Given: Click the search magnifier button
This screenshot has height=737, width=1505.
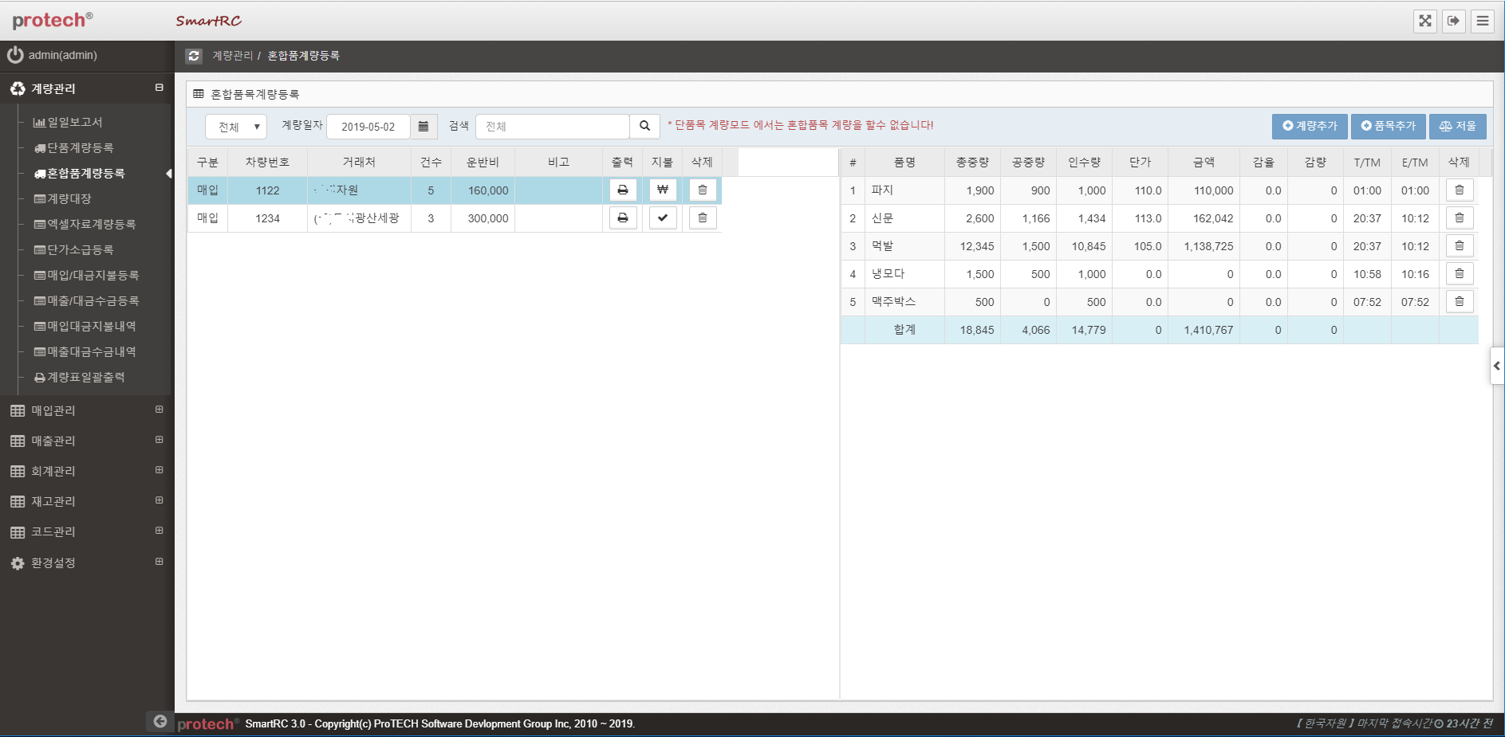Looking at the screenshot, I should 644,126.
